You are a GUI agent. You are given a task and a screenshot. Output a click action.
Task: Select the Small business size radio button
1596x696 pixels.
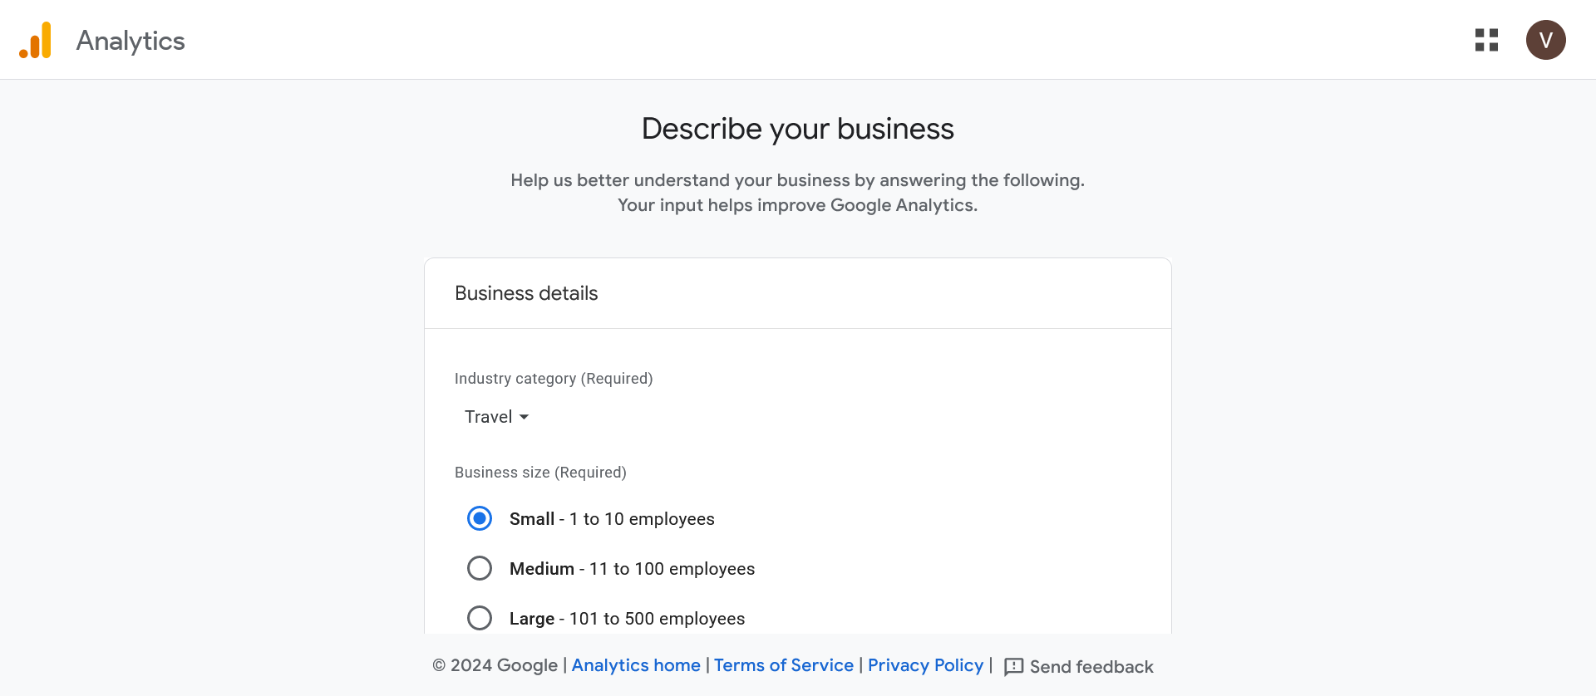(x=480, y=519)
